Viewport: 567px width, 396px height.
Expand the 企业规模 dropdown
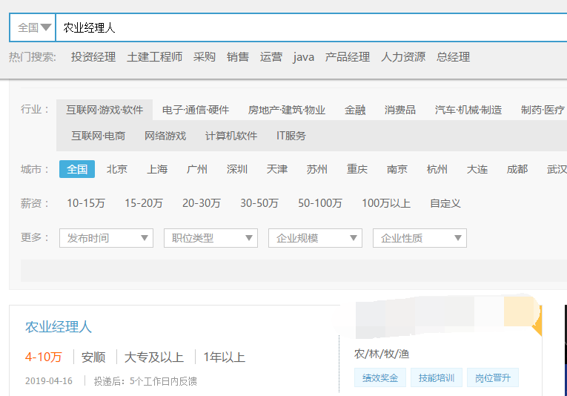click(x=315, y=238)
